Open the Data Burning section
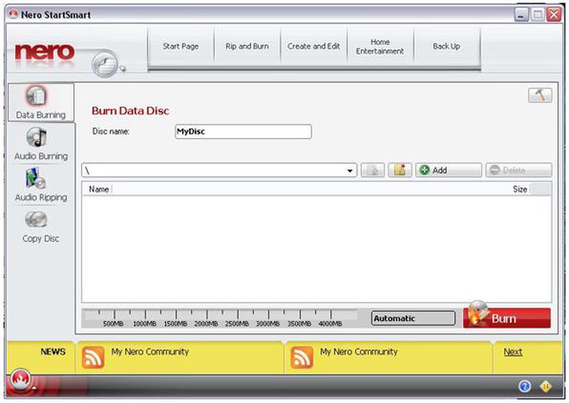569x403 pixels. coord(41,103)
